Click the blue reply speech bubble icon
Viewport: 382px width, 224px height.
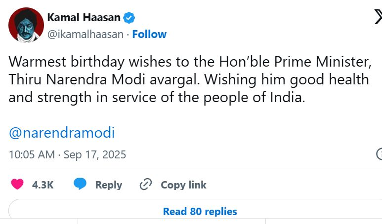click(x=80, y=185)
